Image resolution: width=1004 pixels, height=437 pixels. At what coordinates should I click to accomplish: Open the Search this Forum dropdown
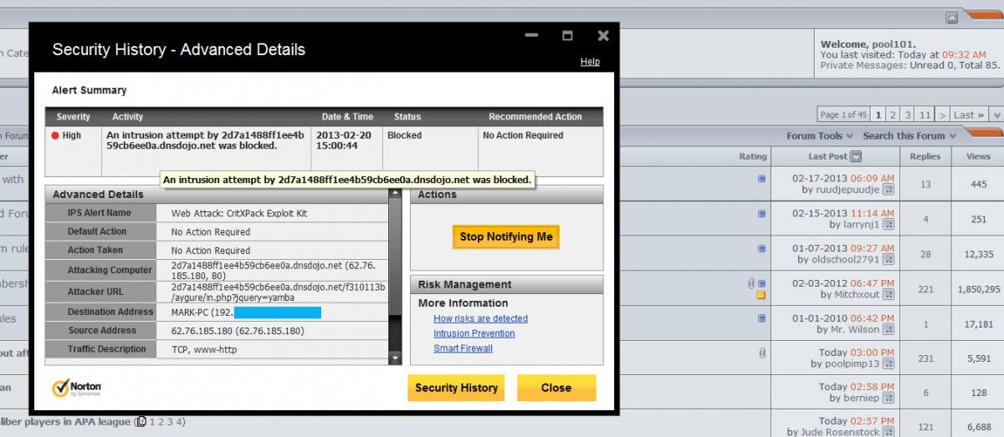point(909,135)
